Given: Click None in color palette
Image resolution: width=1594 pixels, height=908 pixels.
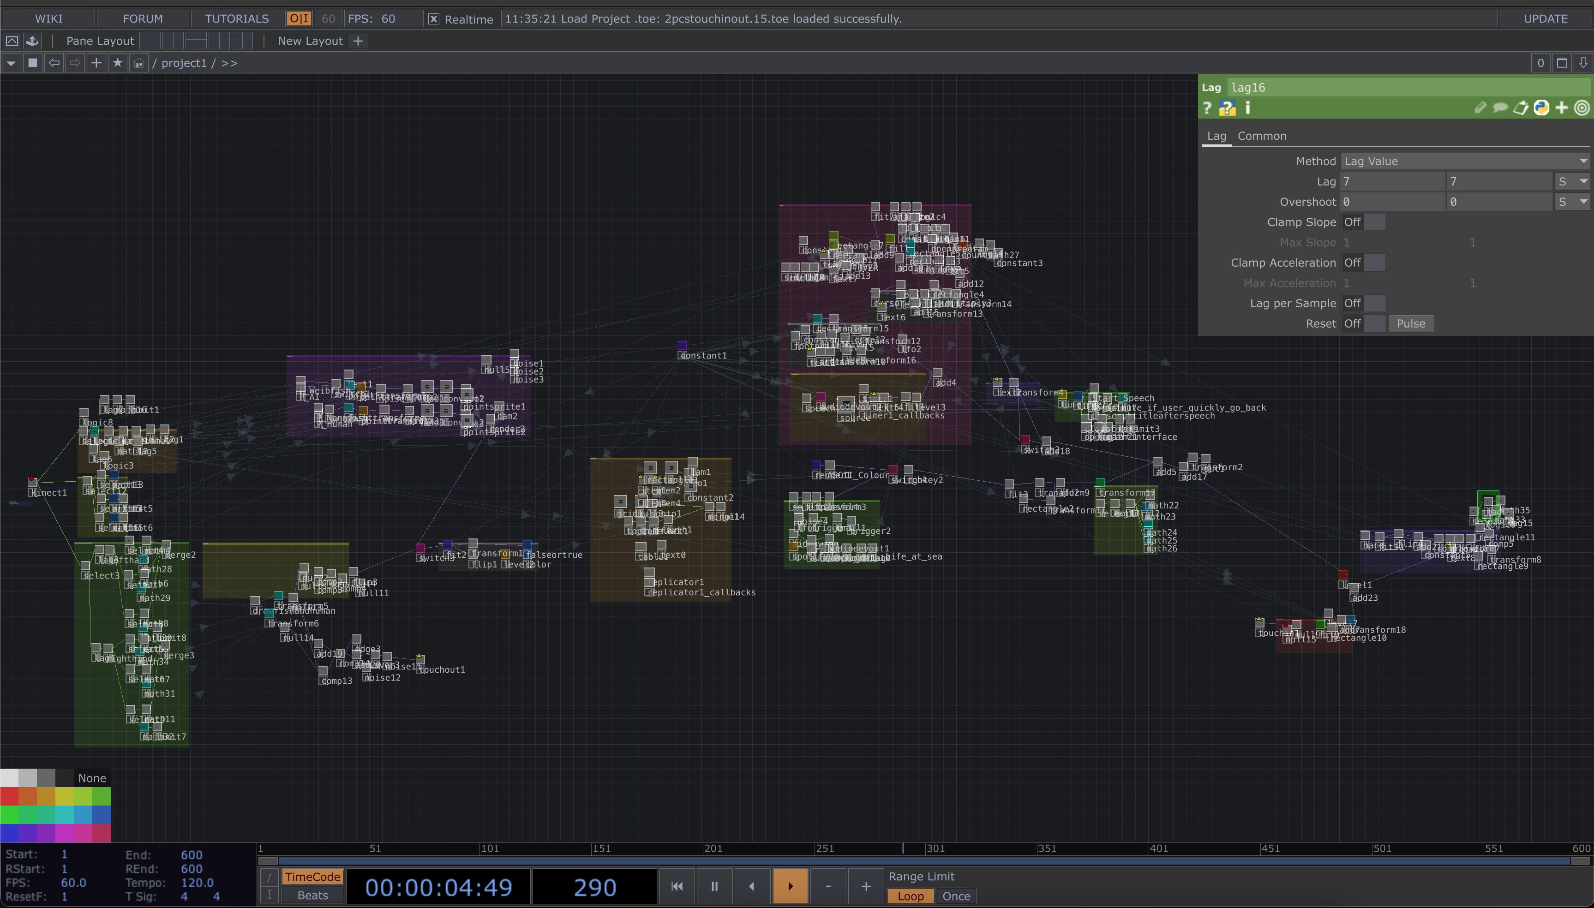Looking at the screenshot, I should (x=92, y=778).
